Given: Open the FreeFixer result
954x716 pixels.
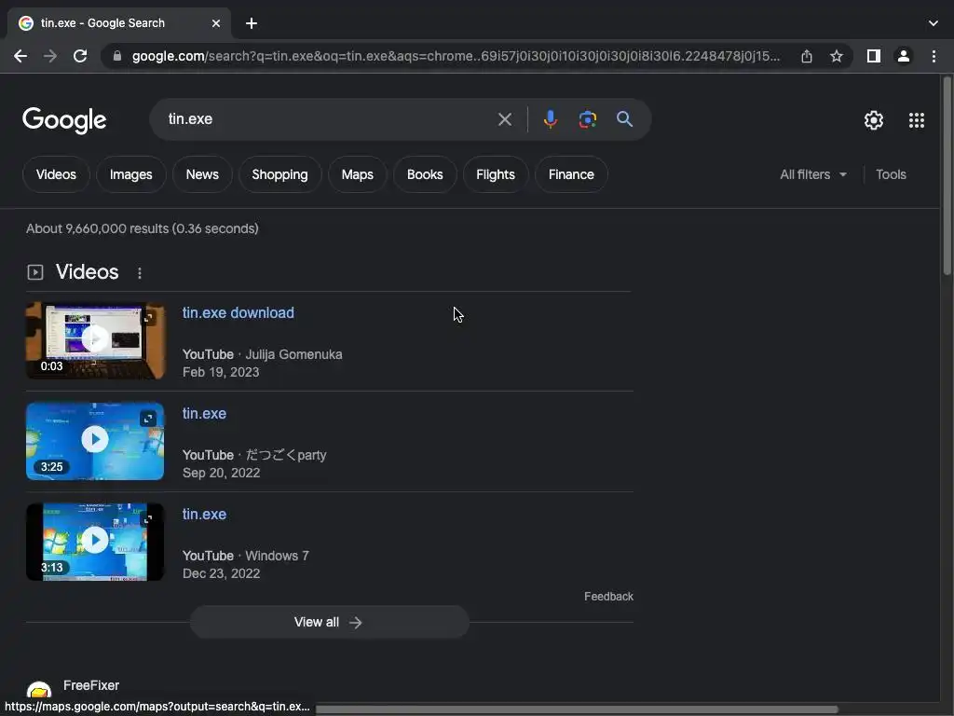Looking at the screenshot, I should 91,685.
